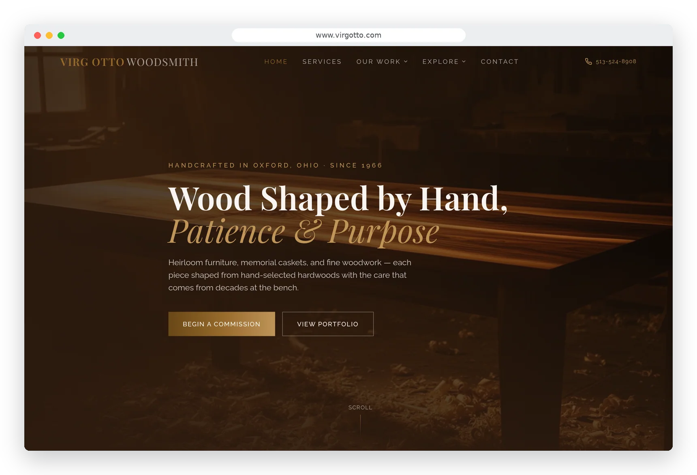Click the Virg Otto Woodsmith logo
The width and height of the screenshot is (697, 475).
[x=129, y=62]
